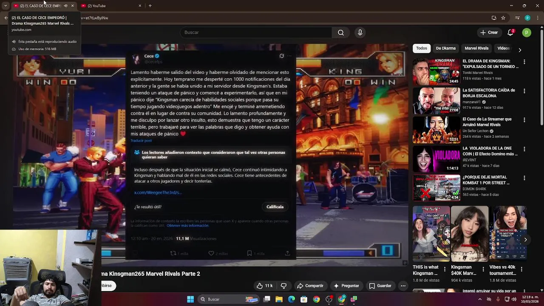Open Kingsman $40K Marvel short thumbnail
The width and height of the screenshot is (544, 306).
click(470, 234)
